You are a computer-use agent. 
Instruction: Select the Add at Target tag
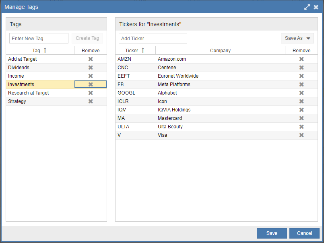click(x=40, y=59)
